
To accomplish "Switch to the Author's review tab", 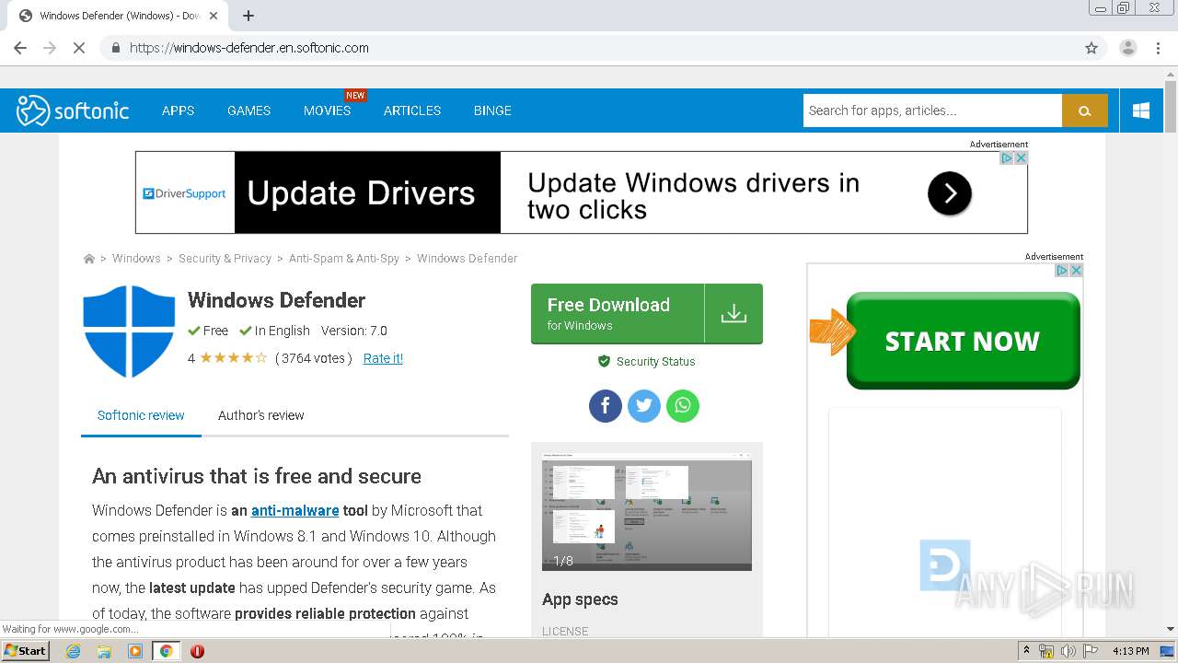I will (x=261, y=415).
